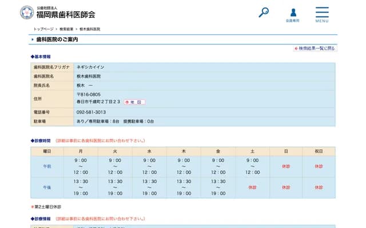Click the dental association emblem logo

(27, 12)
